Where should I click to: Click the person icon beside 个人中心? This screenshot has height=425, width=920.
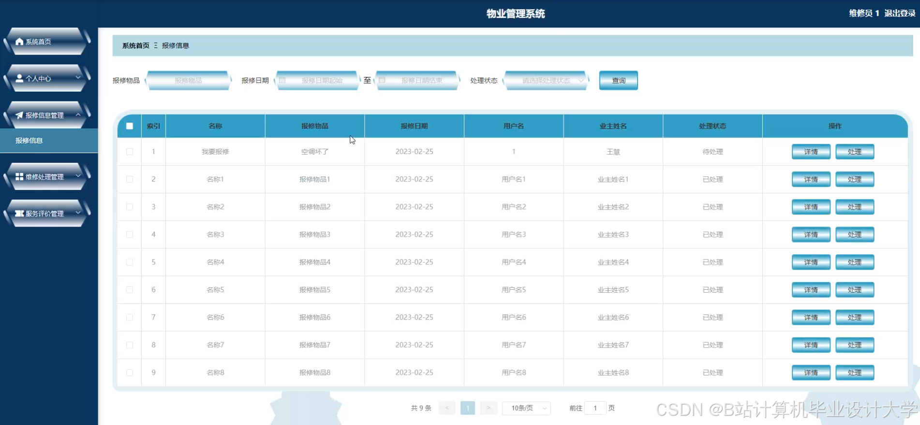point(19,78)
